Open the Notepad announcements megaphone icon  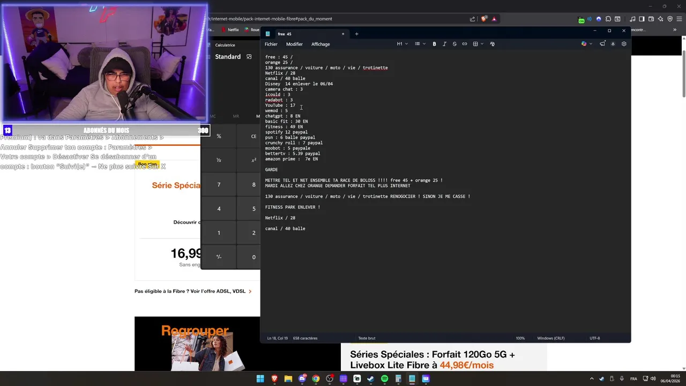click(x=602, y=44)
